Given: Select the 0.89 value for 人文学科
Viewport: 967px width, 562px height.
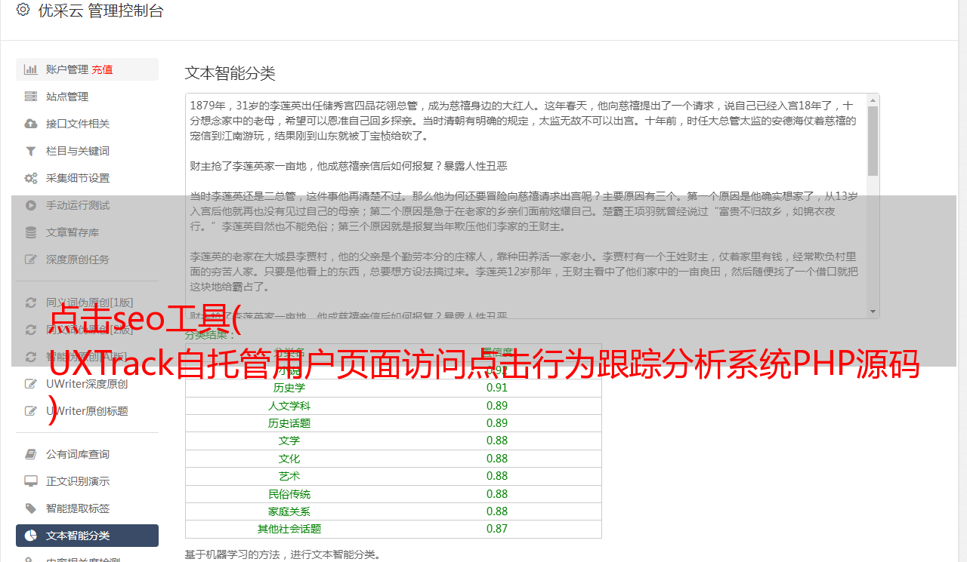Looking at the screenshot, I should 497,406.
